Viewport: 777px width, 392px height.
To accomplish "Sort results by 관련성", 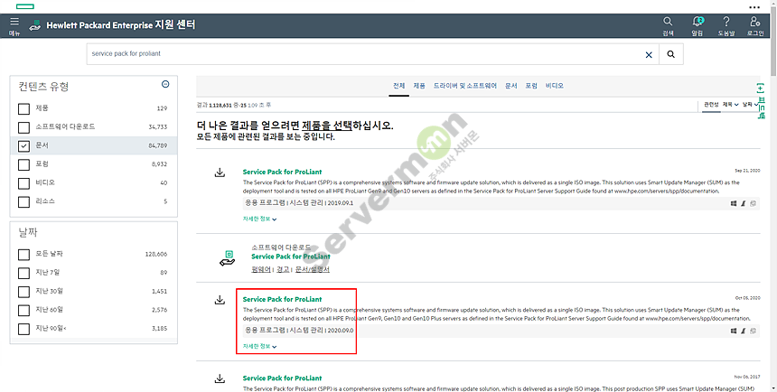I will click(711, 105).
